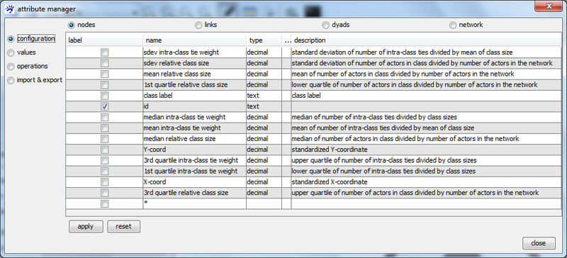This screenshot has height=258, width=567.
Task: Select name cell '3rd quartile relative class size'
Action: tap(194, 193)
